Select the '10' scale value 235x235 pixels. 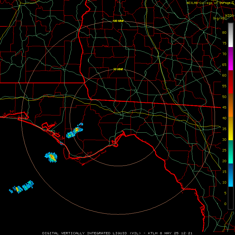coord(224,183)
